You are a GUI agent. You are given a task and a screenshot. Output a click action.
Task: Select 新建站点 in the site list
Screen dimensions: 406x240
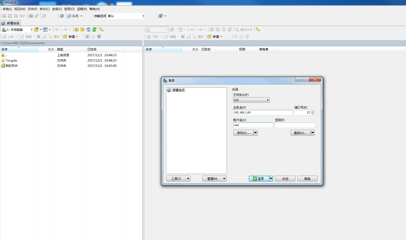176,90
